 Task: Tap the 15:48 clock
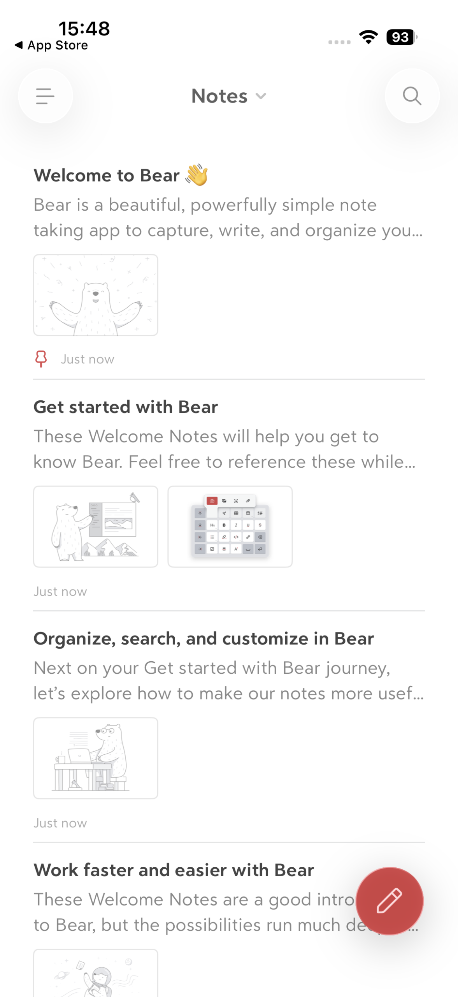[84, 28]
